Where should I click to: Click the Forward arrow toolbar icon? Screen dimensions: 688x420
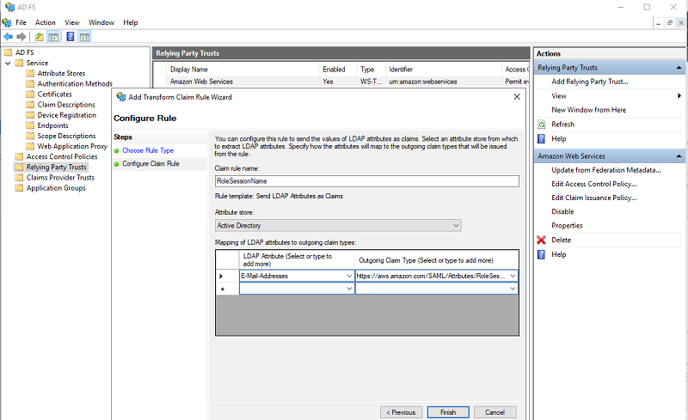point(21,37)
